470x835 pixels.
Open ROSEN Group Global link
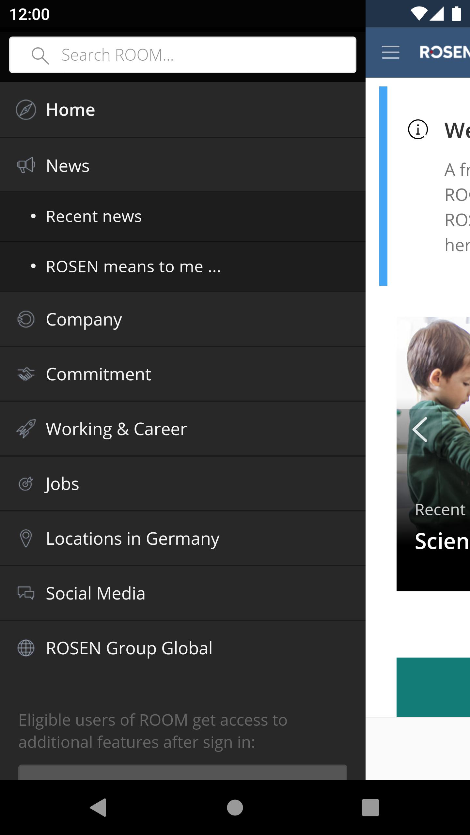(x=183, y=648)
